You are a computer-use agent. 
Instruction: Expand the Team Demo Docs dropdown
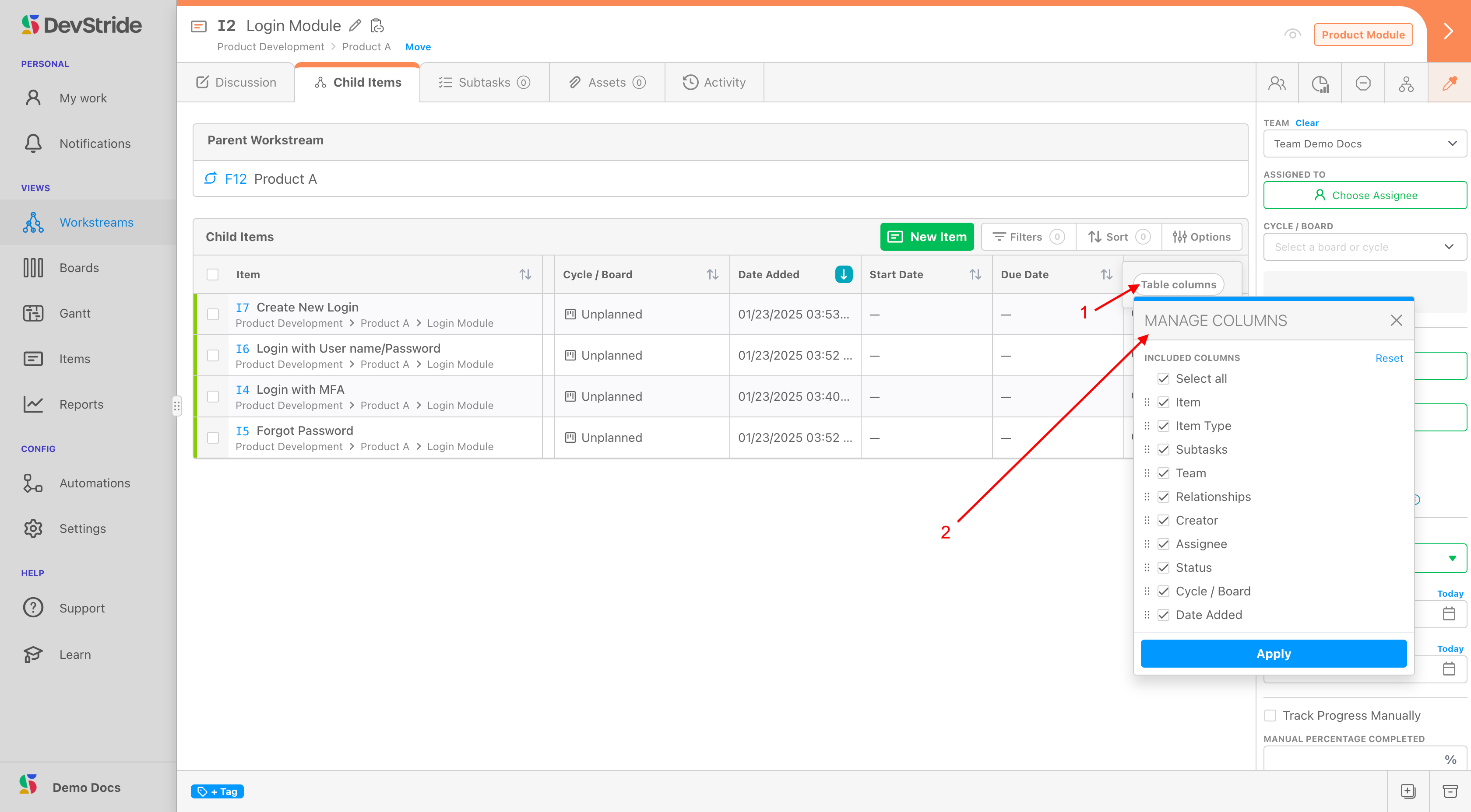click(x=1365, y=144)
